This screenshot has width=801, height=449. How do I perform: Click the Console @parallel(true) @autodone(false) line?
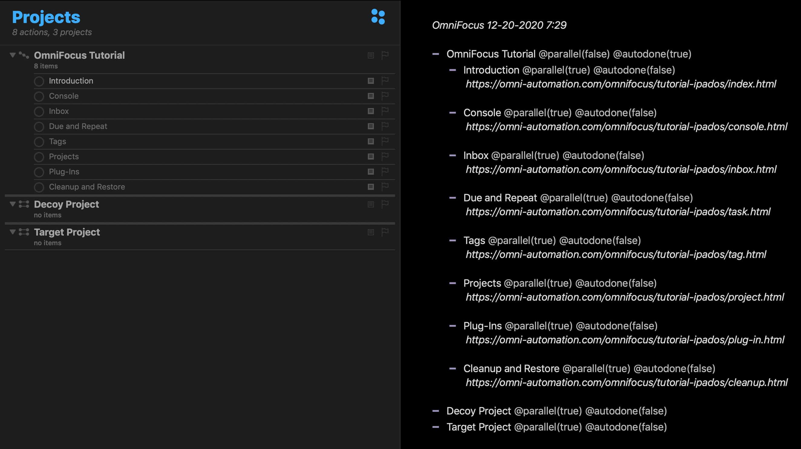pyautogui.click(x=560, y=113)
